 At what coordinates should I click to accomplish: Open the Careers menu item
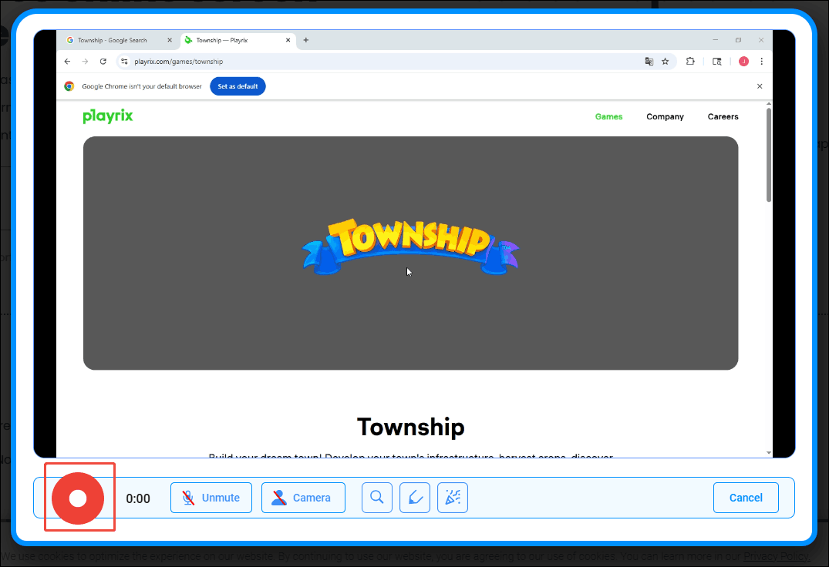pos(723,116)
